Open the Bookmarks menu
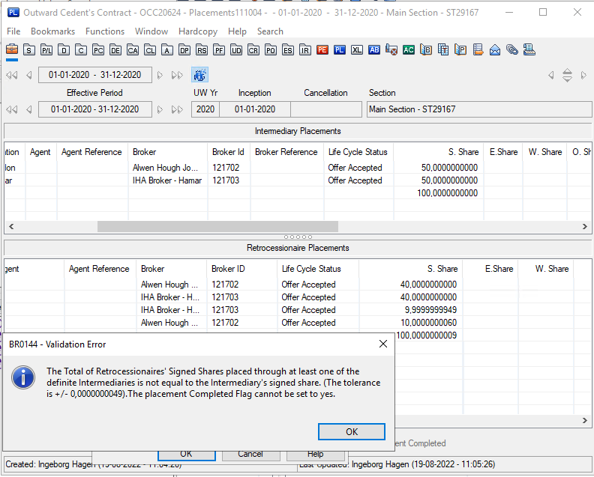Viewport: 594px width, 477px height. (x=52, y=31)
